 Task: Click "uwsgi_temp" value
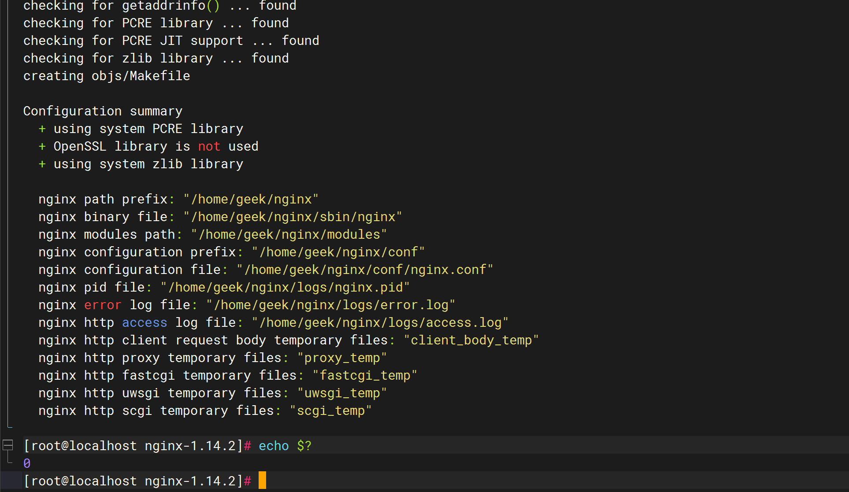coord(342,393)
